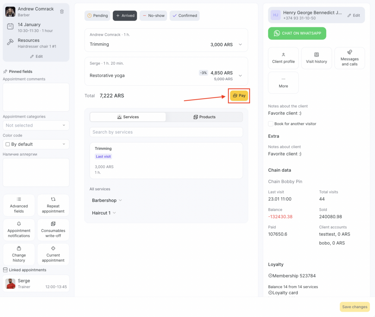Set status to Arrived
This screenshot has height=317, width=375.
(125, 16)
